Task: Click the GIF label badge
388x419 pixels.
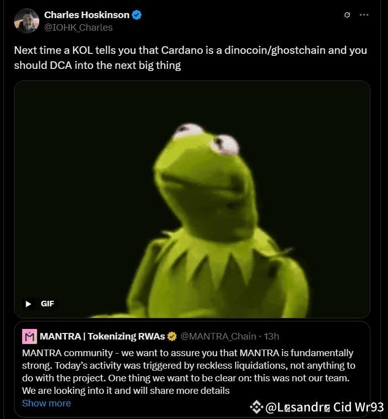Action: point(47,303)
